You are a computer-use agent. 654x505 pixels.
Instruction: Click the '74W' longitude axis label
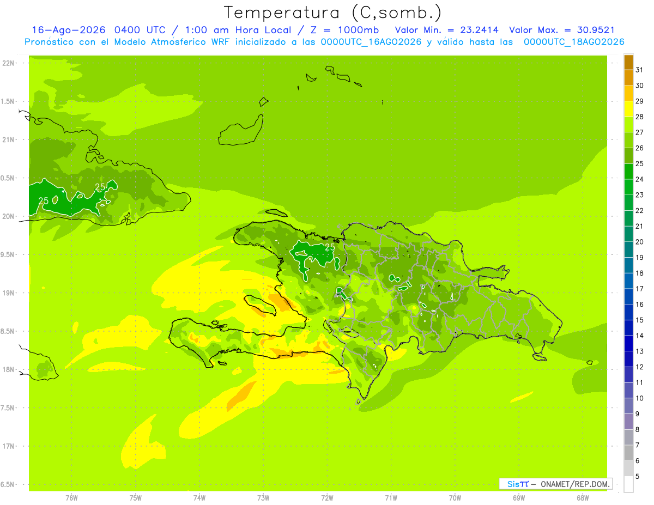[x=199, y=497]
